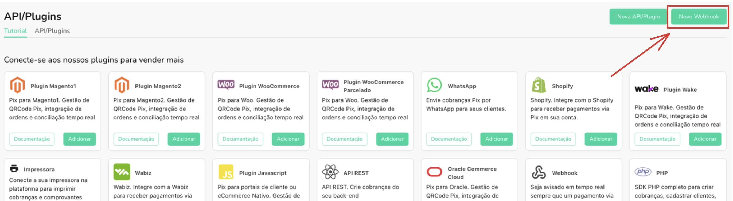Click the Magento1 plugin logo icon
The height and width of the screenshot is (201, 733).
[x=17, y=85]
